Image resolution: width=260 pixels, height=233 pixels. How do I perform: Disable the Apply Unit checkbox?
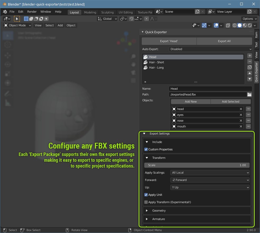click(x=146, y=195)
